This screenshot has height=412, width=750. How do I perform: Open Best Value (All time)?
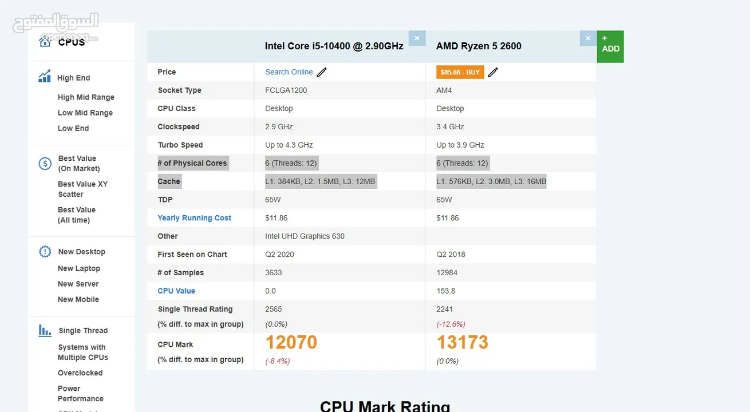click(x=77, y=215)
